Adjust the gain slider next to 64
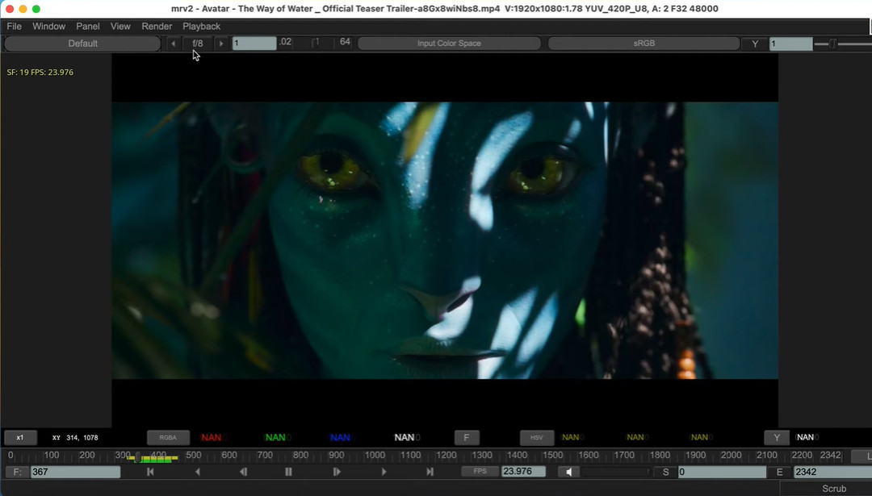The height and width of the screenshot is (496, 872). click(316, 43)
